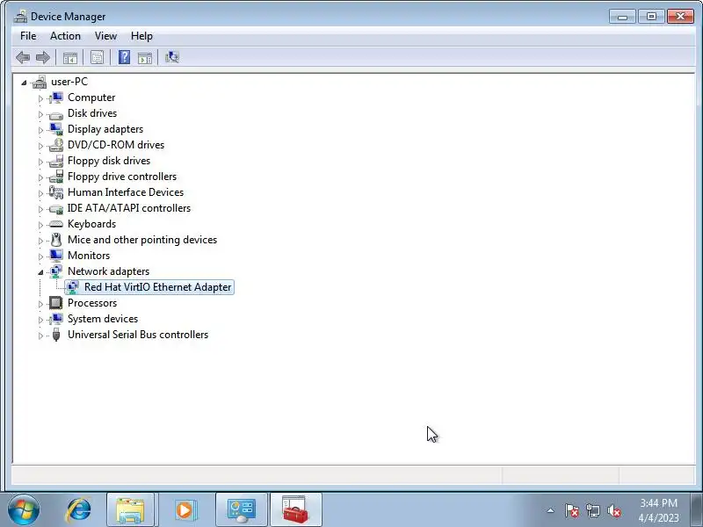Expand the System devices node
The image size is (703, 527).
pos(40,320)
